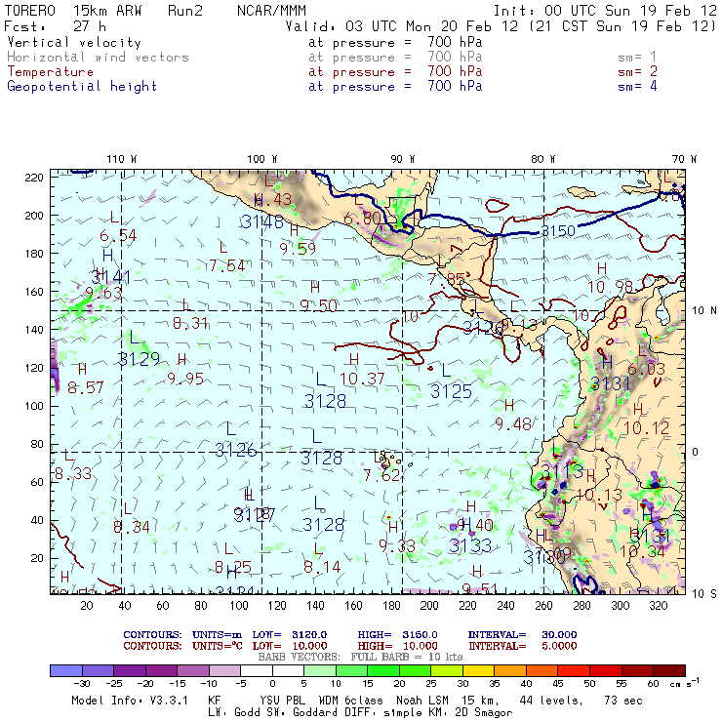Click the blue '3129' low height value
This screenshot has height=722, width=722.
[140, 359]
